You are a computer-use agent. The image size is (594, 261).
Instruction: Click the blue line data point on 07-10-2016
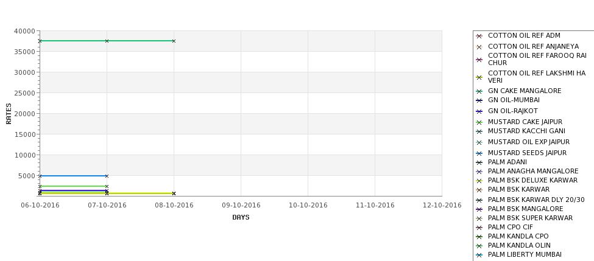point(107,176)
